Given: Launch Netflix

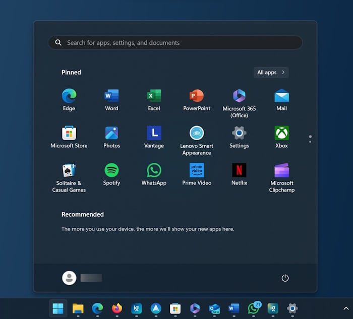Looking at the screenshot, I should click(x=239, y=174).
